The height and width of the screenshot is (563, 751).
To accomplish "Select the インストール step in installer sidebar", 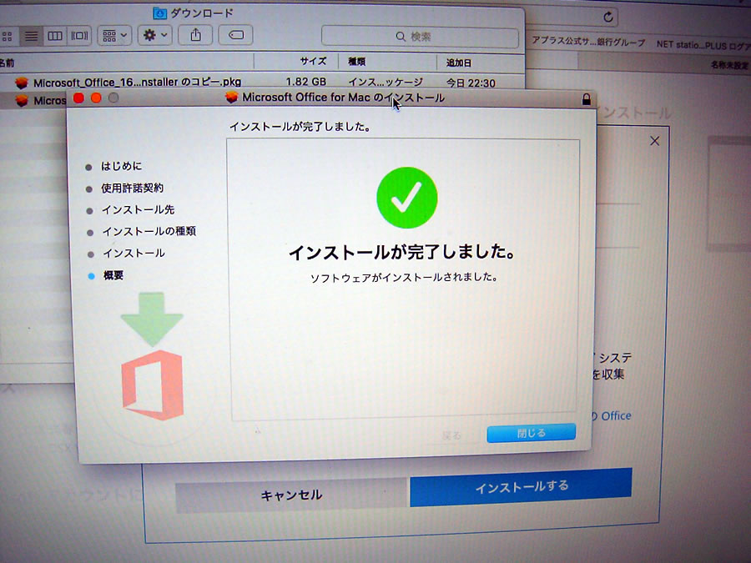I will [134, 254].
